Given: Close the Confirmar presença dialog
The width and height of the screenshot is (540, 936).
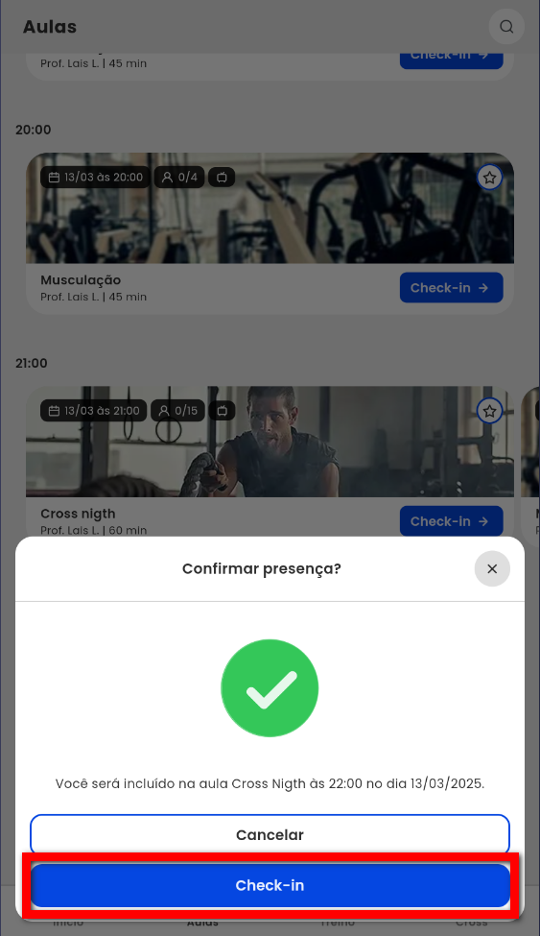Looking at the screenshot, I should tap(492, 569).
